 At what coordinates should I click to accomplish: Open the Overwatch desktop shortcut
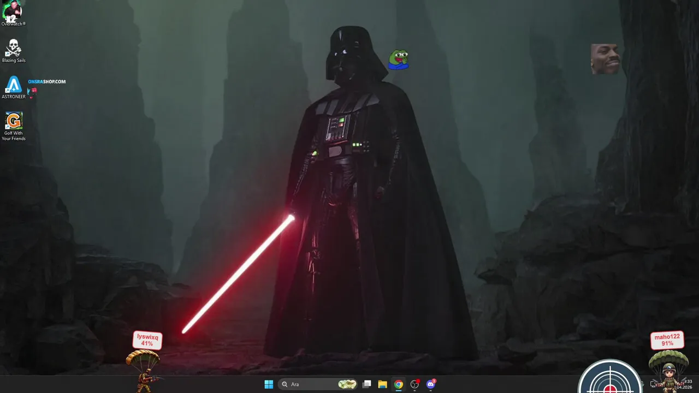point(13,14)
